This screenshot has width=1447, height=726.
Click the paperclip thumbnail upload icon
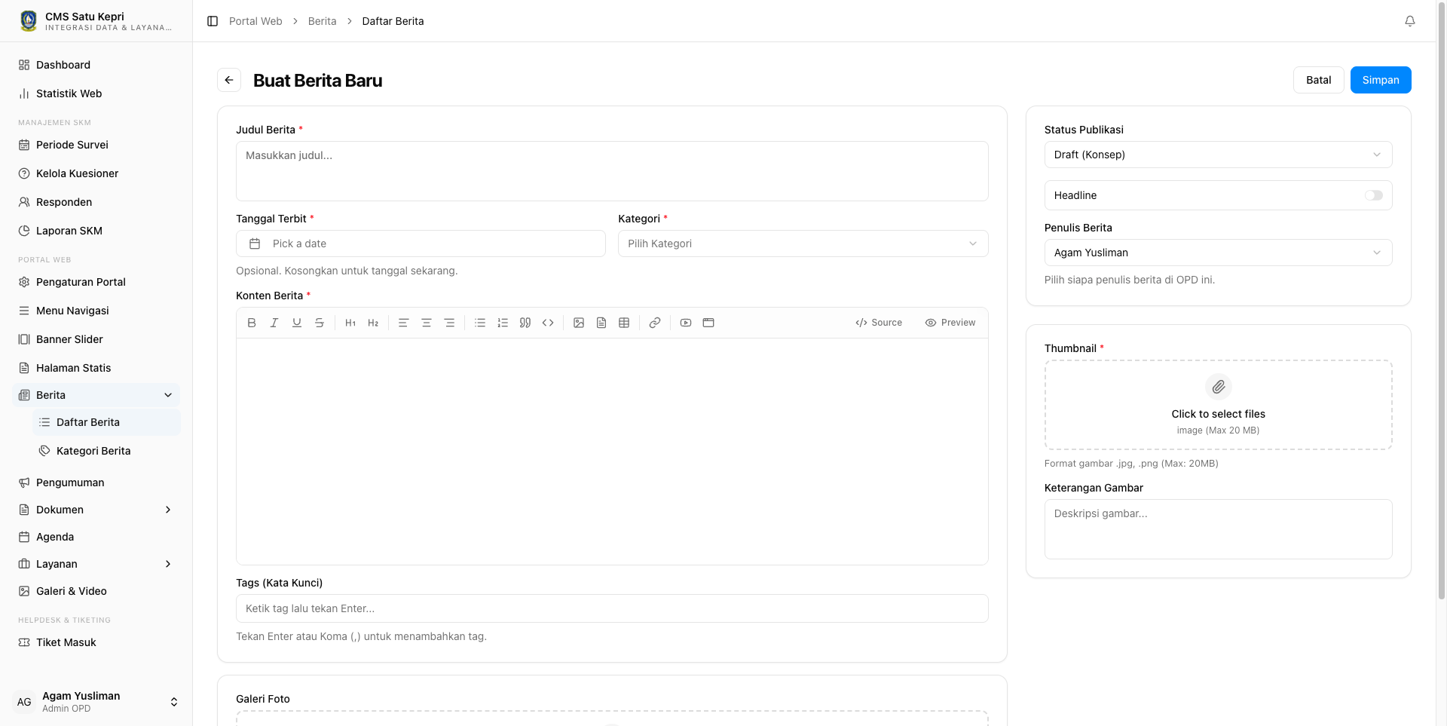coord(1219,388)
